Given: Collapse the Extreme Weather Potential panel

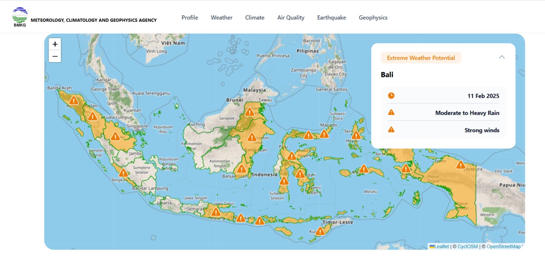Looking at the screenshot, I should (502, 57).
